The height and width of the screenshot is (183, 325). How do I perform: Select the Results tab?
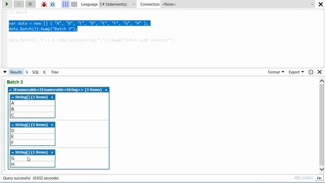(x=16, y=72)
